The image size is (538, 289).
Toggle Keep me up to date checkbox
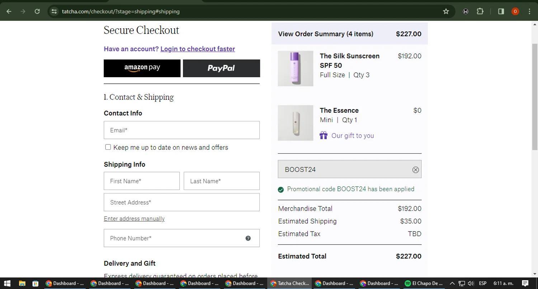point(108,147)
